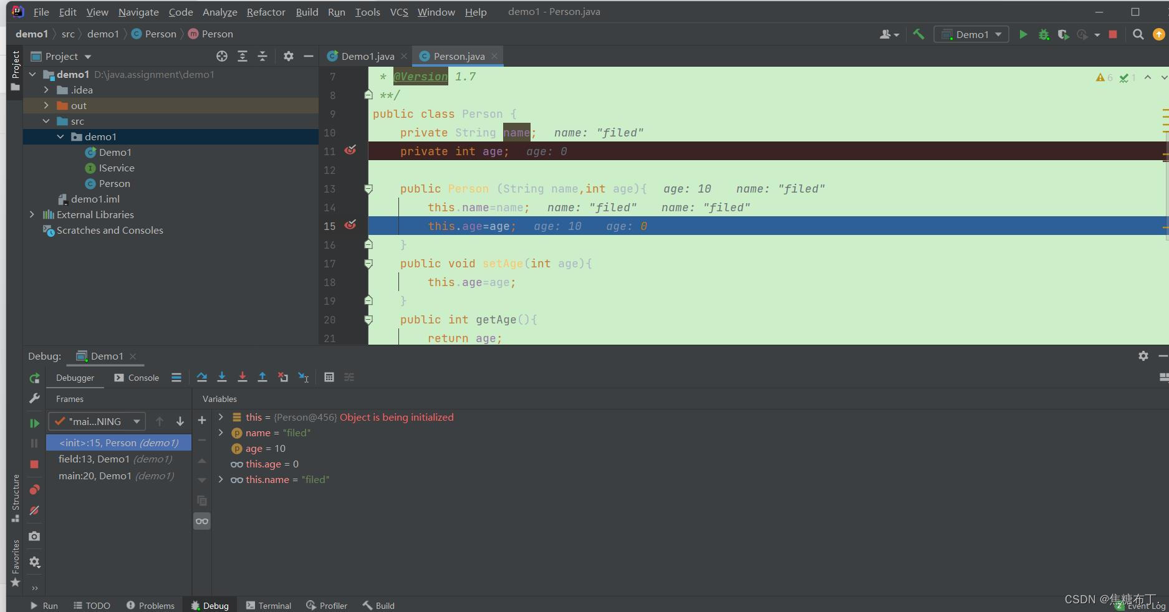Toggle Mute Breakpoints in the debug sidebar
Viewport: 1169px width, 612px height.
(x=34, y=510)
